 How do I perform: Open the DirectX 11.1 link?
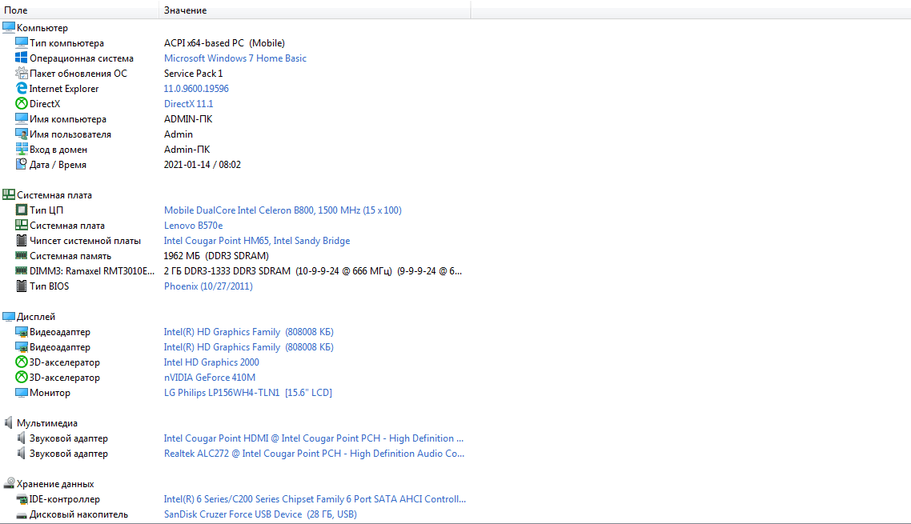click(x=188, y=103)
